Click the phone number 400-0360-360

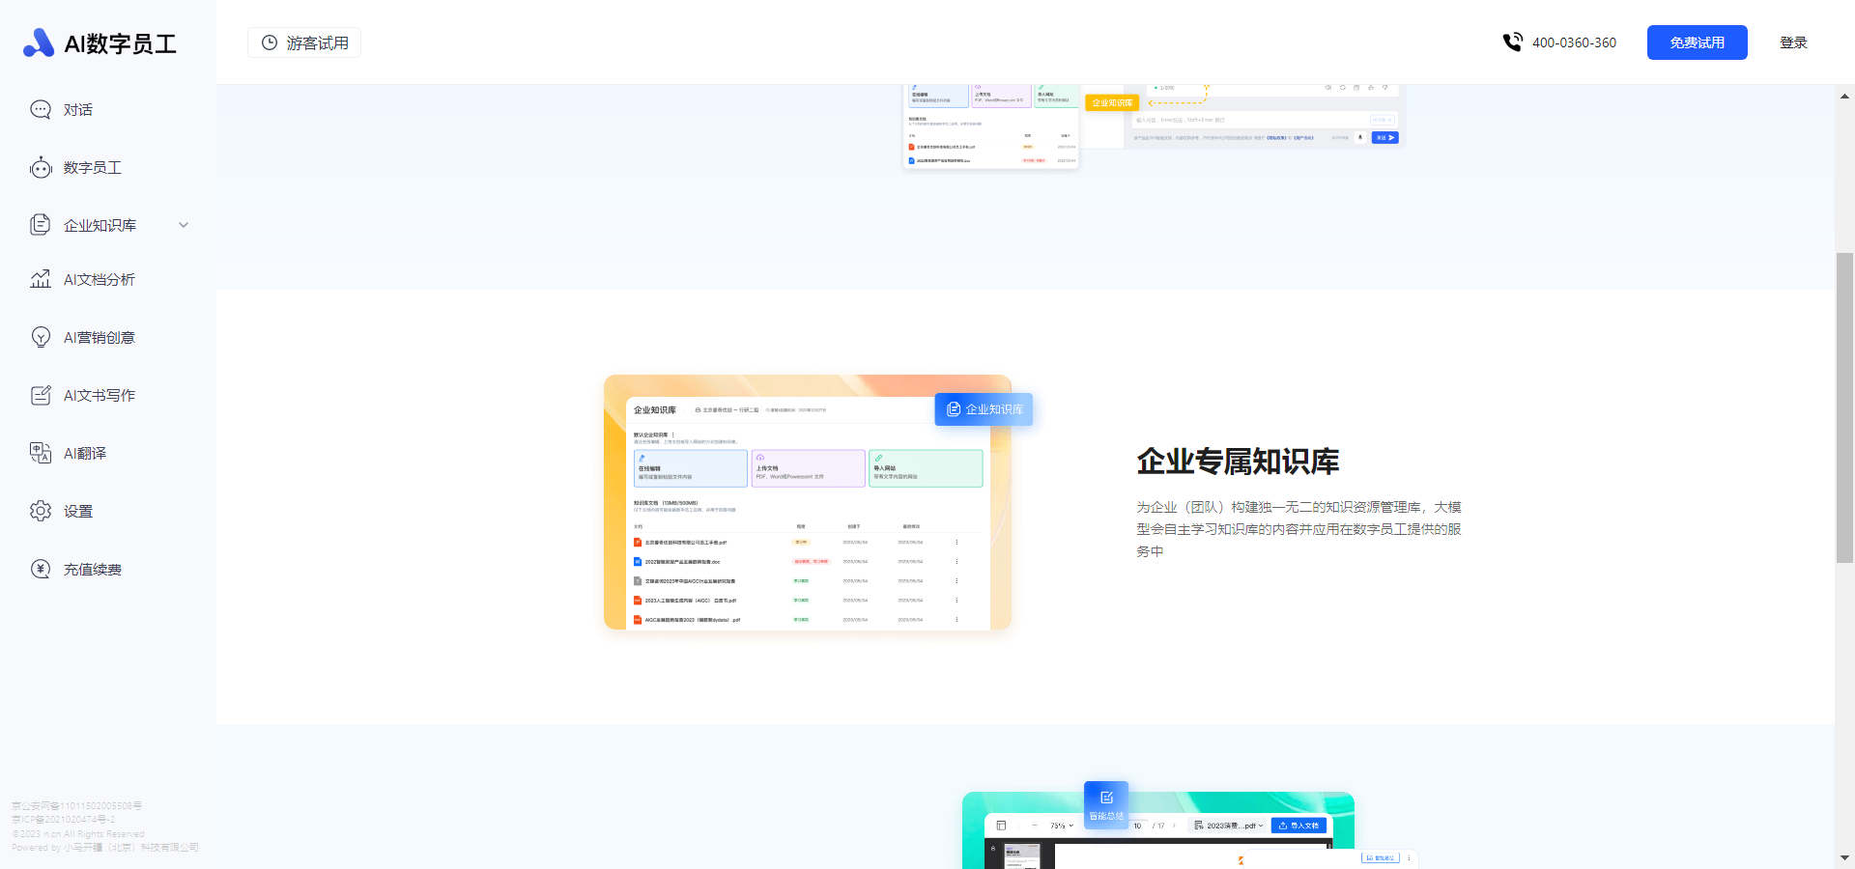1574,42
